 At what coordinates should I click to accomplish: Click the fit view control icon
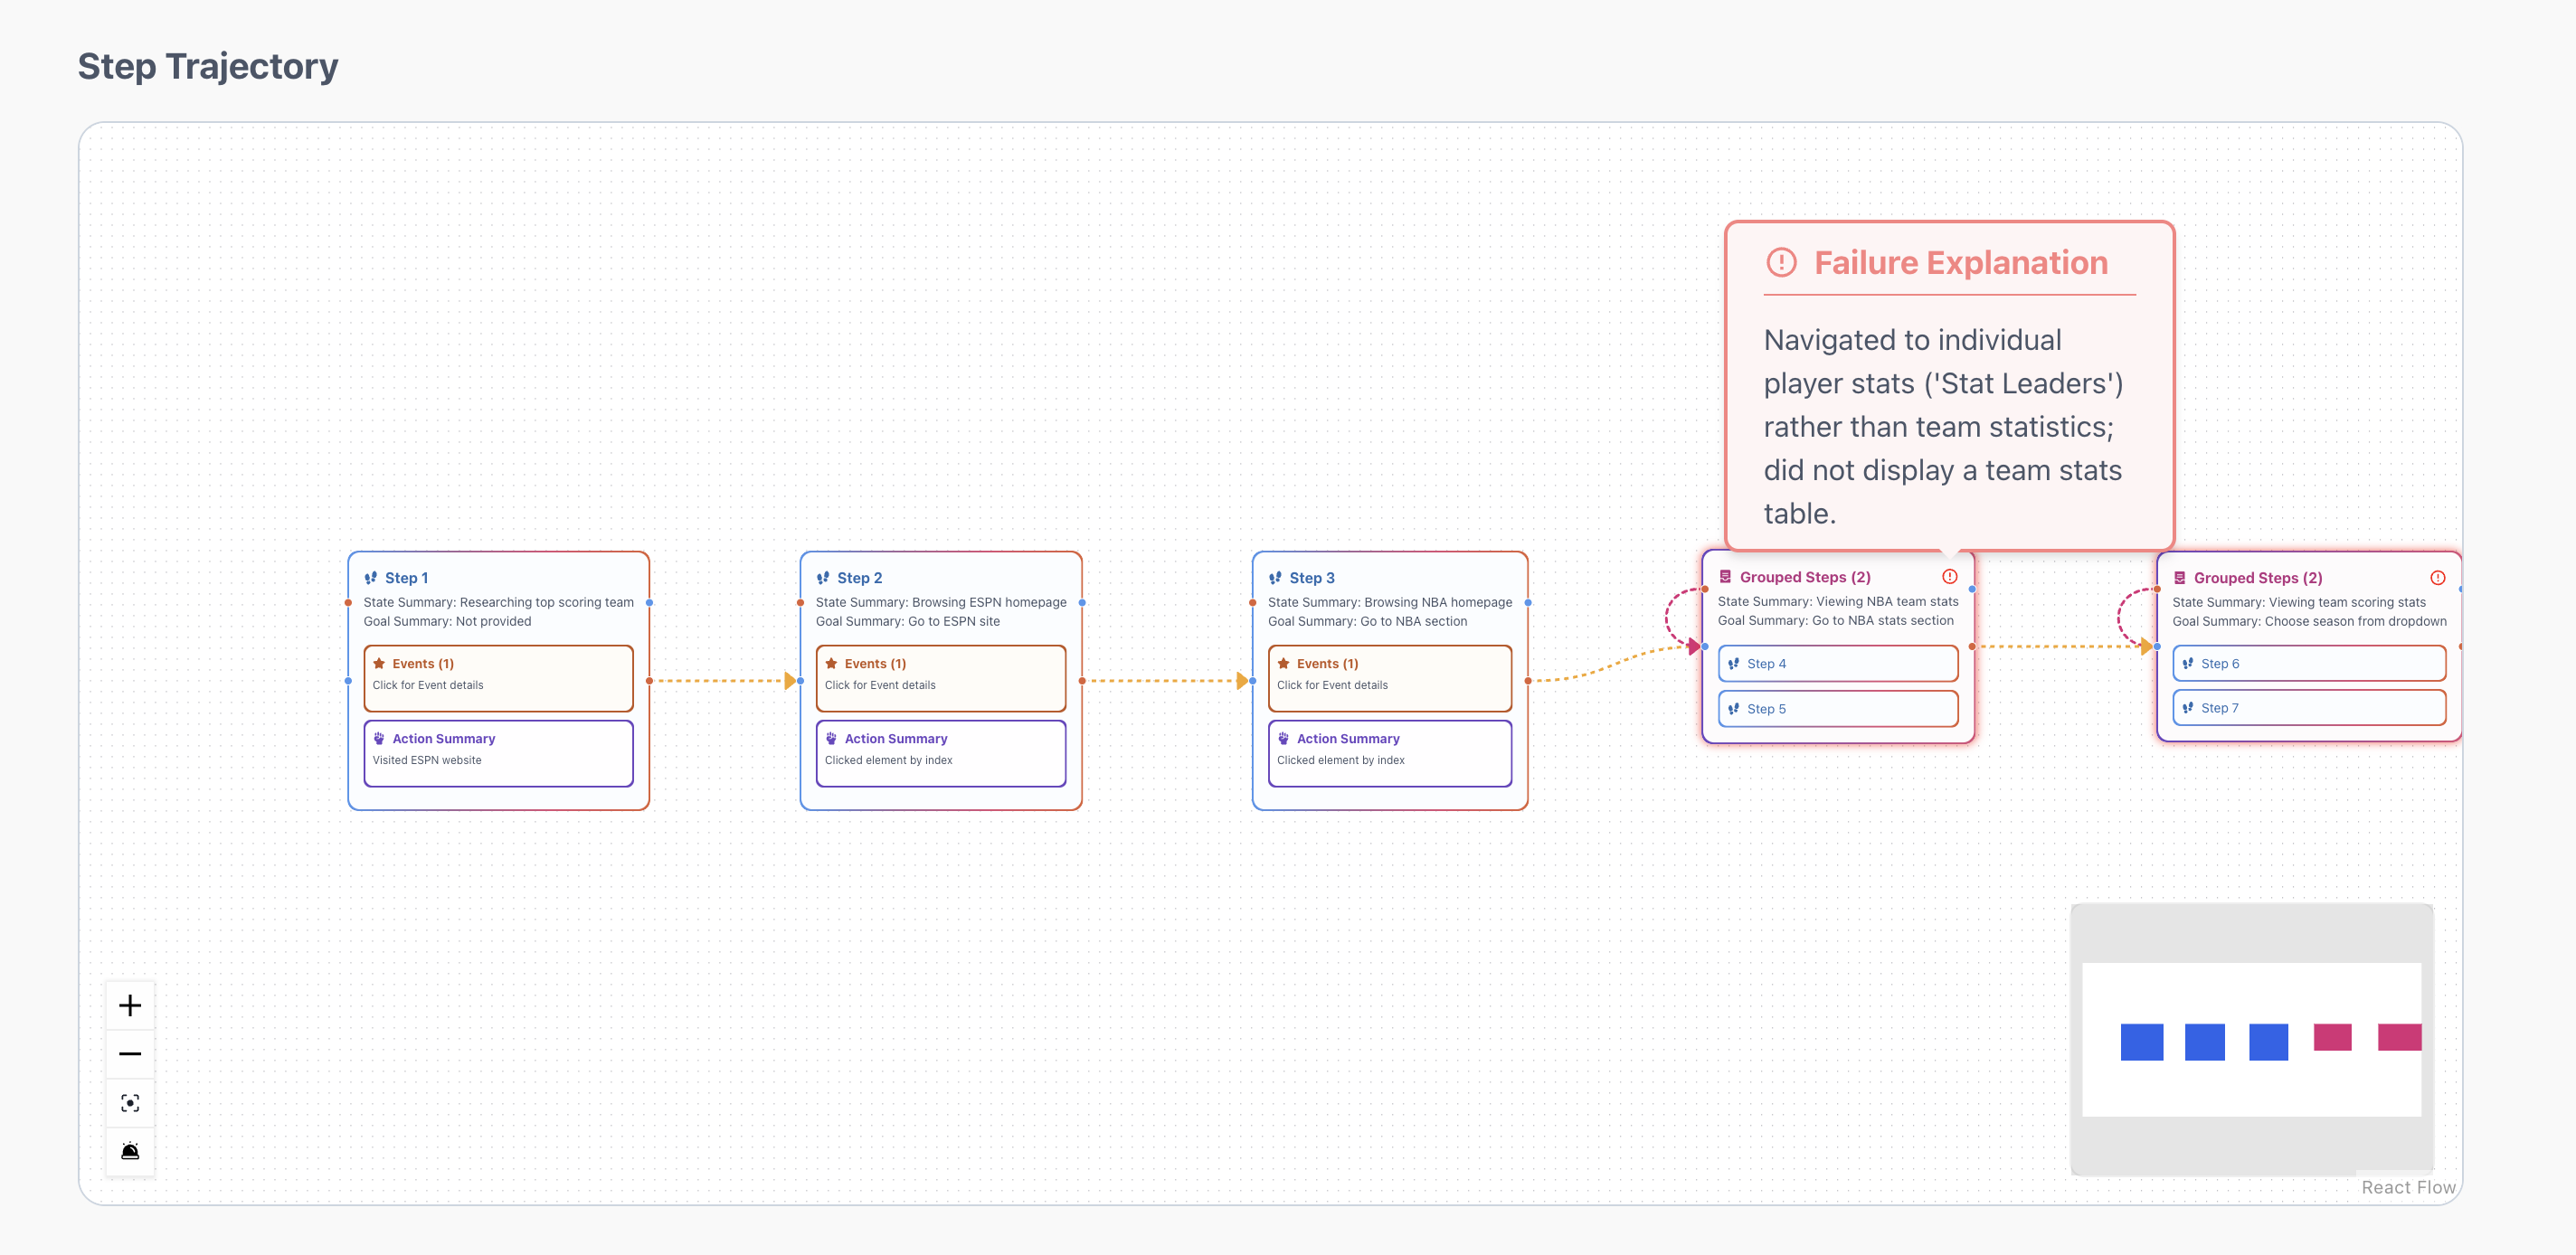click(130, 1103)
